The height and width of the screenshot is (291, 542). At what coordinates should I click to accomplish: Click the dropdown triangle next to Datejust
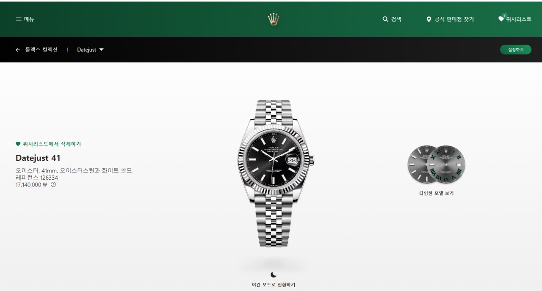tap(101, 50)
